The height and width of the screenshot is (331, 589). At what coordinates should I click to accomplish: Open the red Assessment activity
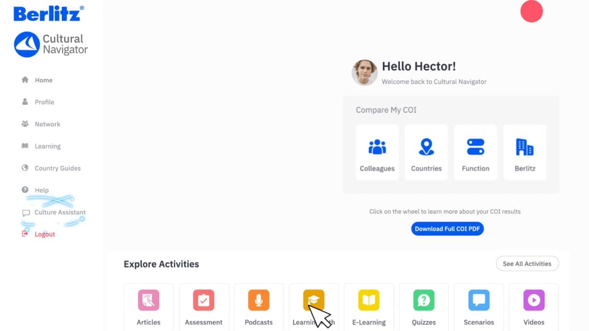[203, 307]
